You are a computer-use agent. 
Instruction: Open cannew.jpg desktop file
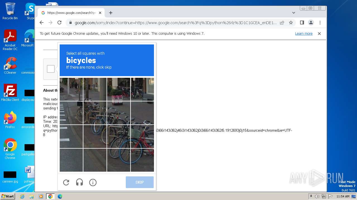(10, 177)
